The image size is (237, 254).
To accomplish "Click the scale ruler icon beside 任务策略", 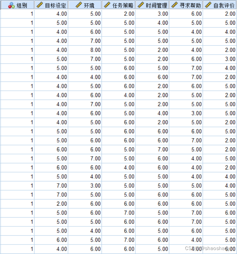I will click(x=107, y=5).
